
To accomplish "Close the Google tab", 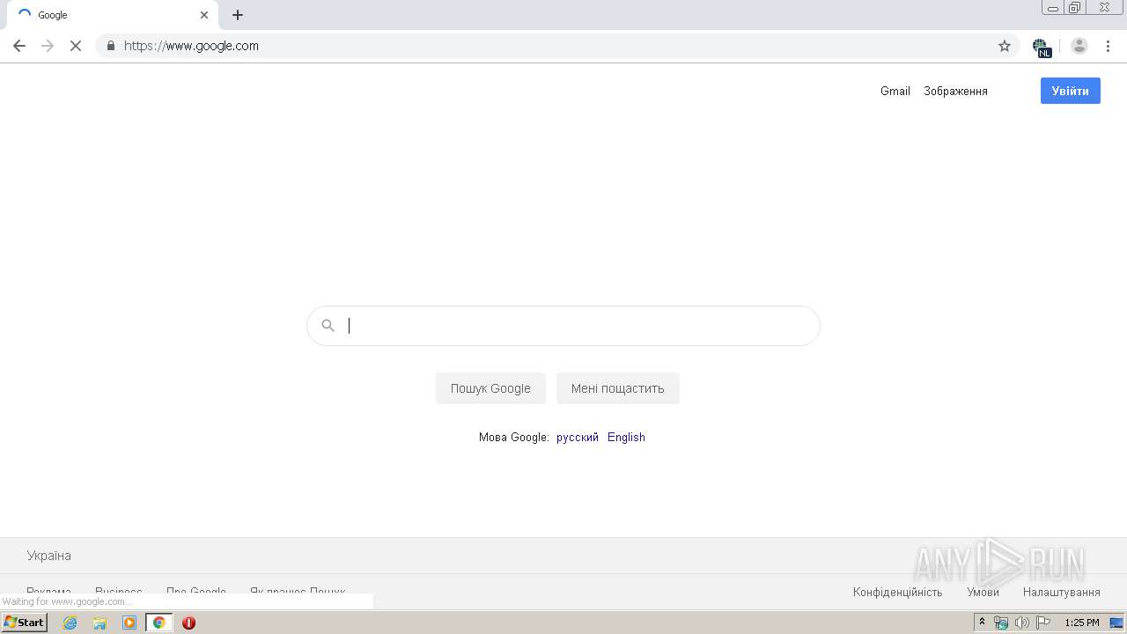I will (204, 15).
